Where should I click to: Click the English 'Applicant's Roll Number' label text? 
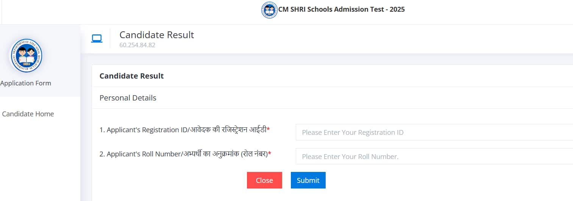click(x=141, y=154)
